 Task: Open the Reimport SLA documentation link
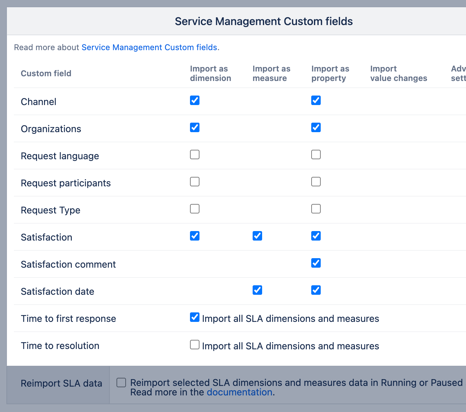(x=239, y=392)
